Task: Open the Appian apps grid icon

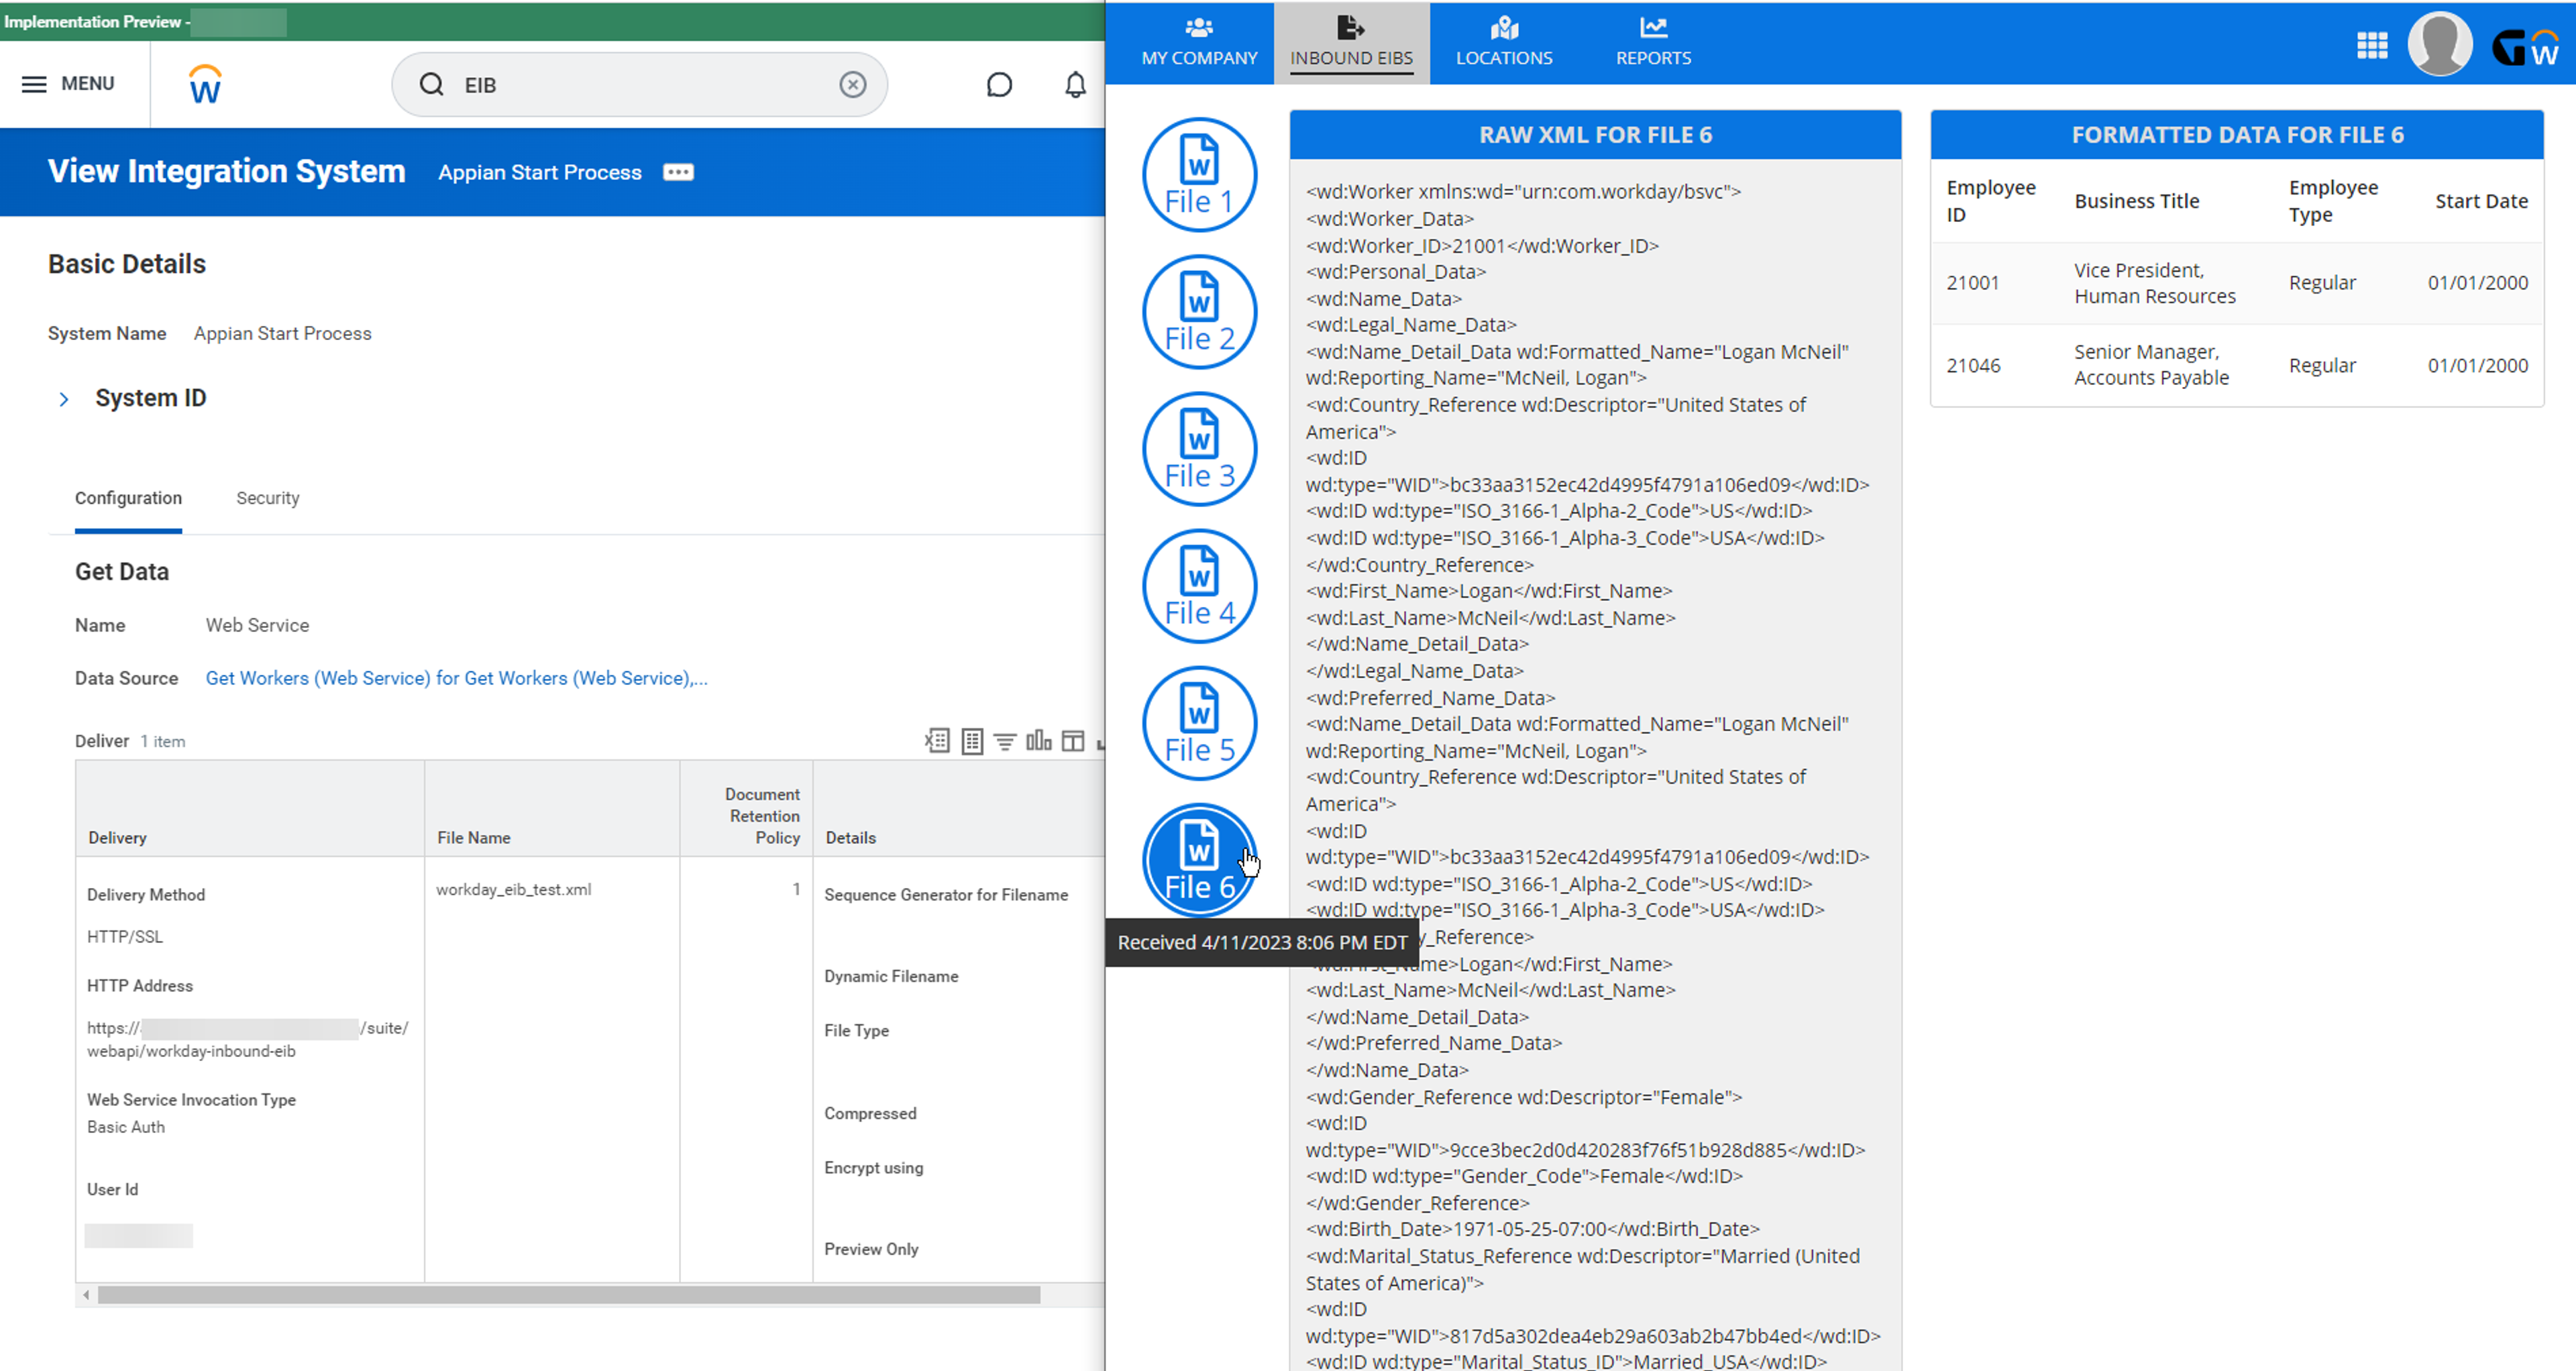Action: 2372,45
